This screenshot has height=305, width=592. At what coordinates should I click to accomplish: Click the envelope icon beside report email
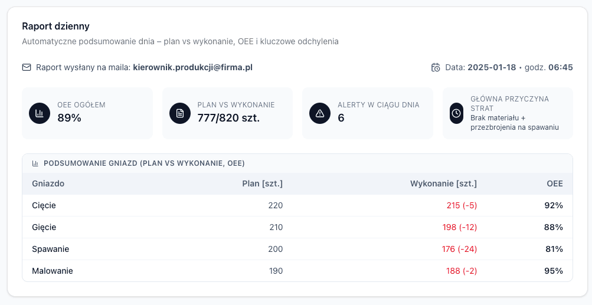click(27, 67)
